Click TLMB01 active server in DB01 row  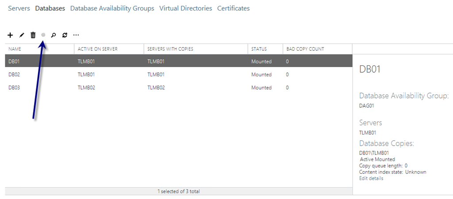coord(86,61)
